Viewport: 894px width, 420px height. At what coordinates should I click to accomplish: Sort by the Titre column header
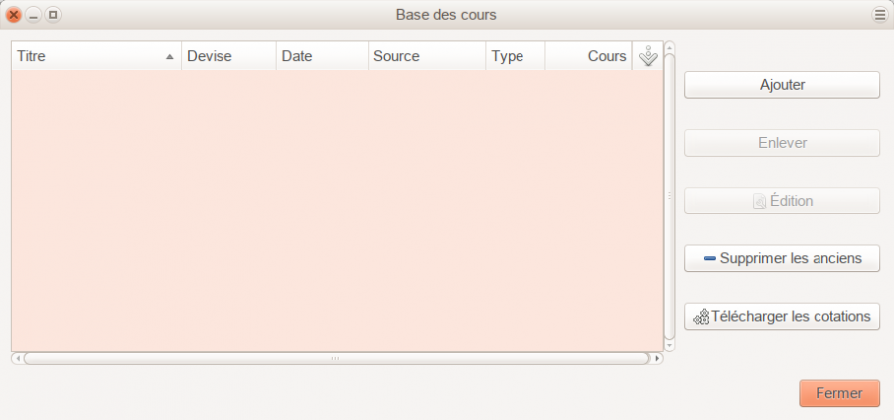95,56
